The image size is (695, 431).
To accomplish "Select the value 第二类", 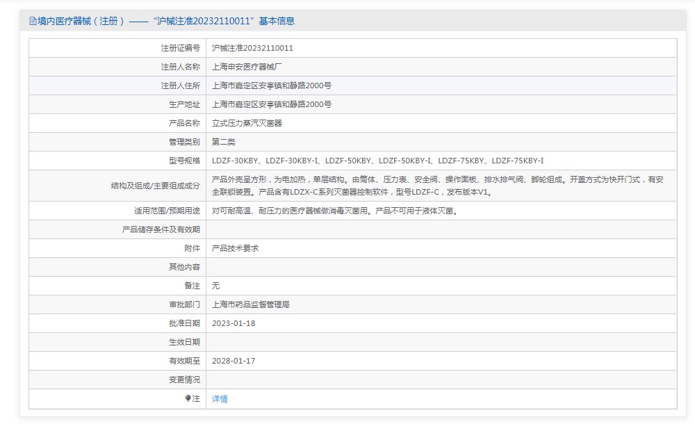I will click(223, 142).
